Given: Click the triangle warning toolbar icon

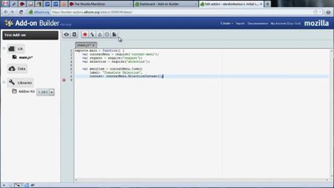Looking at the screenshot, I should point(100,34).
